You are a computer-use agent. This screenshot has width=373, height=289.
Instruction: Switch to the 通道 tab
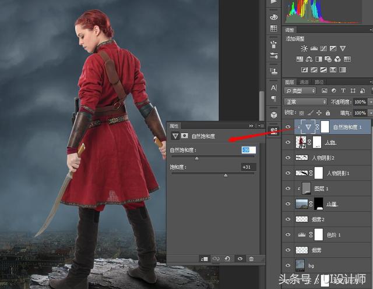(304, 82)
